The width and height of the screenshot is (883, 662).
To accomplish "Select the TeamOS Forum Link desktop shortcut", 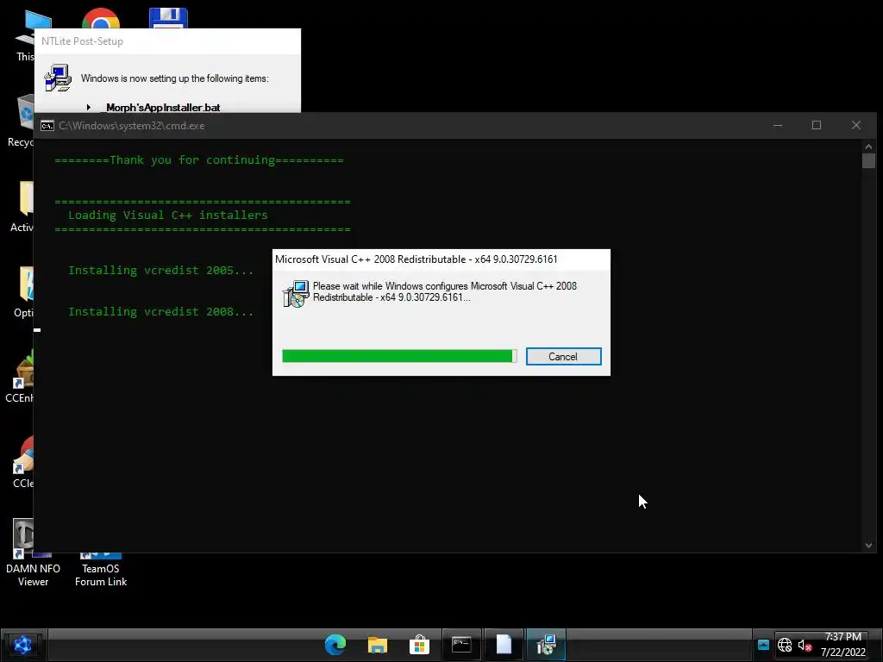I will coord(101,570).
